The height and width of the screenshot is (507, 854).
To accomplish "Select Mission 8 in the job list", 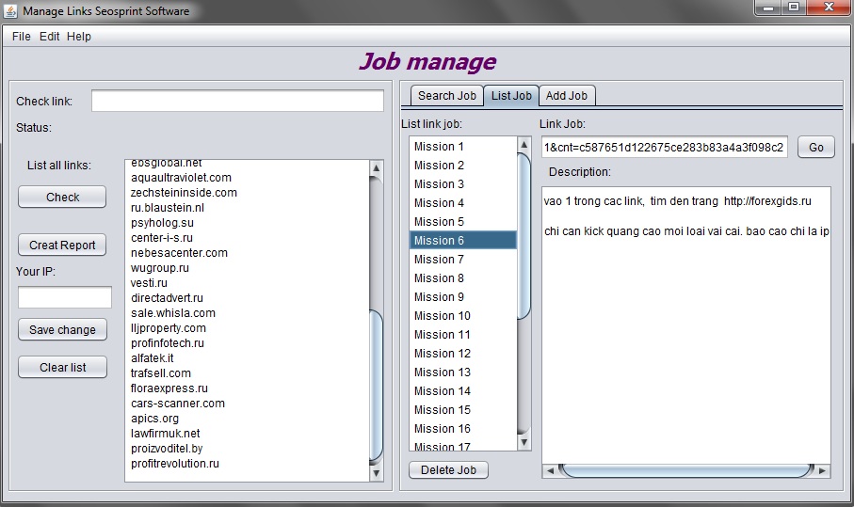I will (463, 278).
